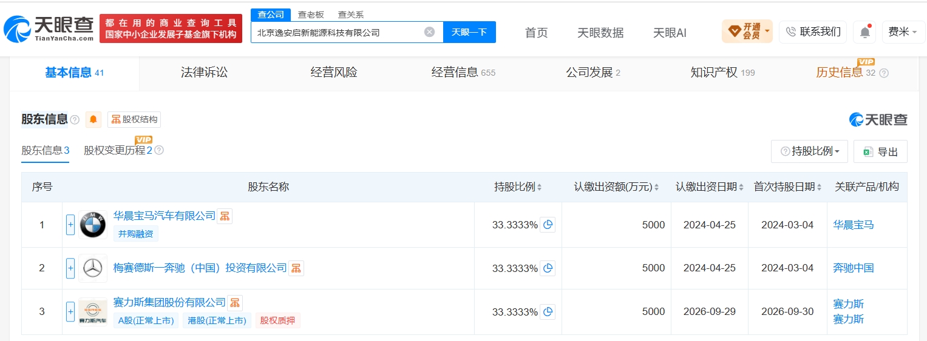This screenshot has height=341, width=927.
Task: Click the orange alert bell beside 股东信息
Action: click(x=93, y=119)
